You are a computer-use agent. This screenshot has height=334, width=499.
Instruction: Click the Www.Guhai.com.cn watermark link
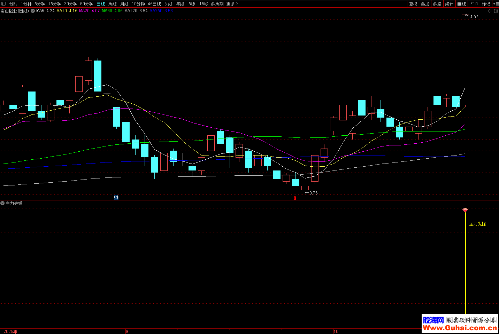tap(459, 328)
